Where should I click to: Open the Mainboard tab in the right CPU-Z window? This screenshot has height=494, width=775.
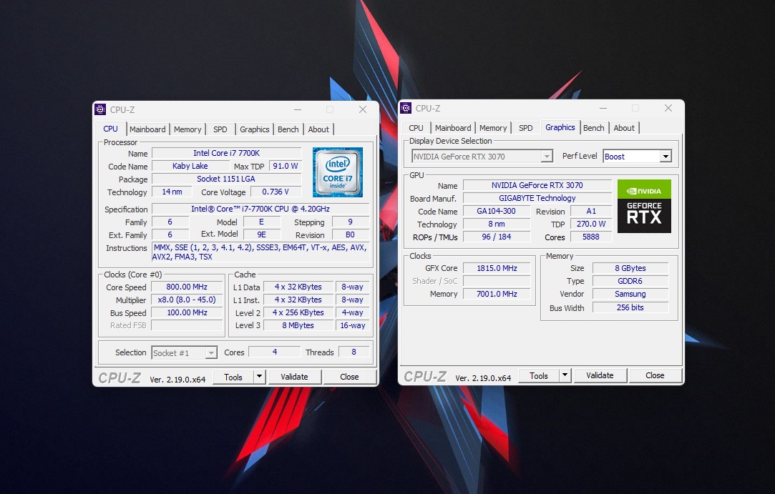pyautogui.click(x=453, y=128)
